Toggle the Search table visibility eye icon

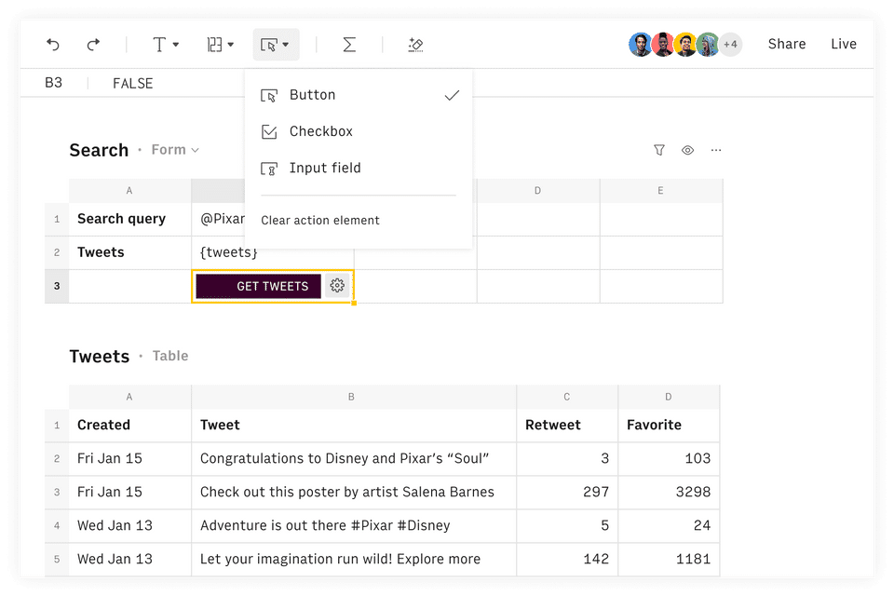687,150
